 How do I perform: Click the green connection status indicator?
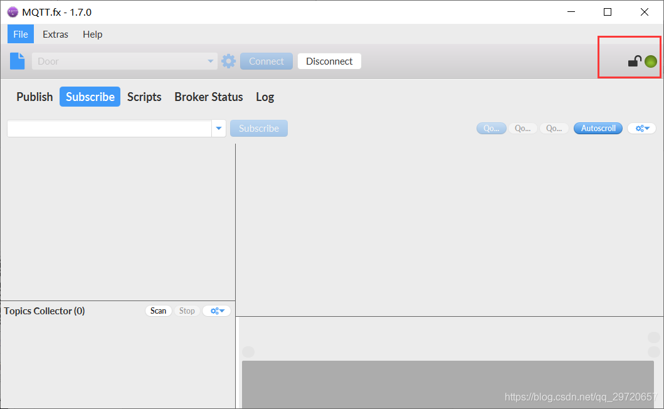click(x=650, y=61)
